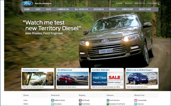Select the About Ford footer heading
This screenshot has height=106, width=171.
pos(145,95)
